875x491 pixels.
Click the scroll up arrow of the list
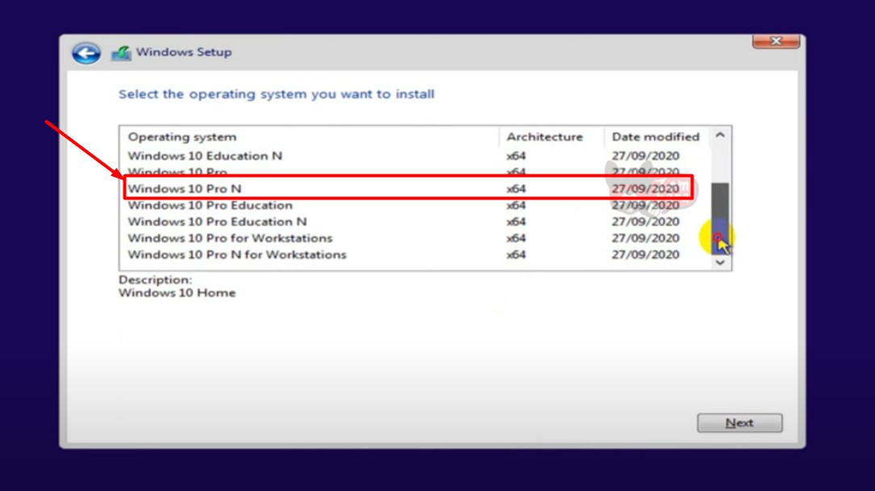(x=720, y=135)
